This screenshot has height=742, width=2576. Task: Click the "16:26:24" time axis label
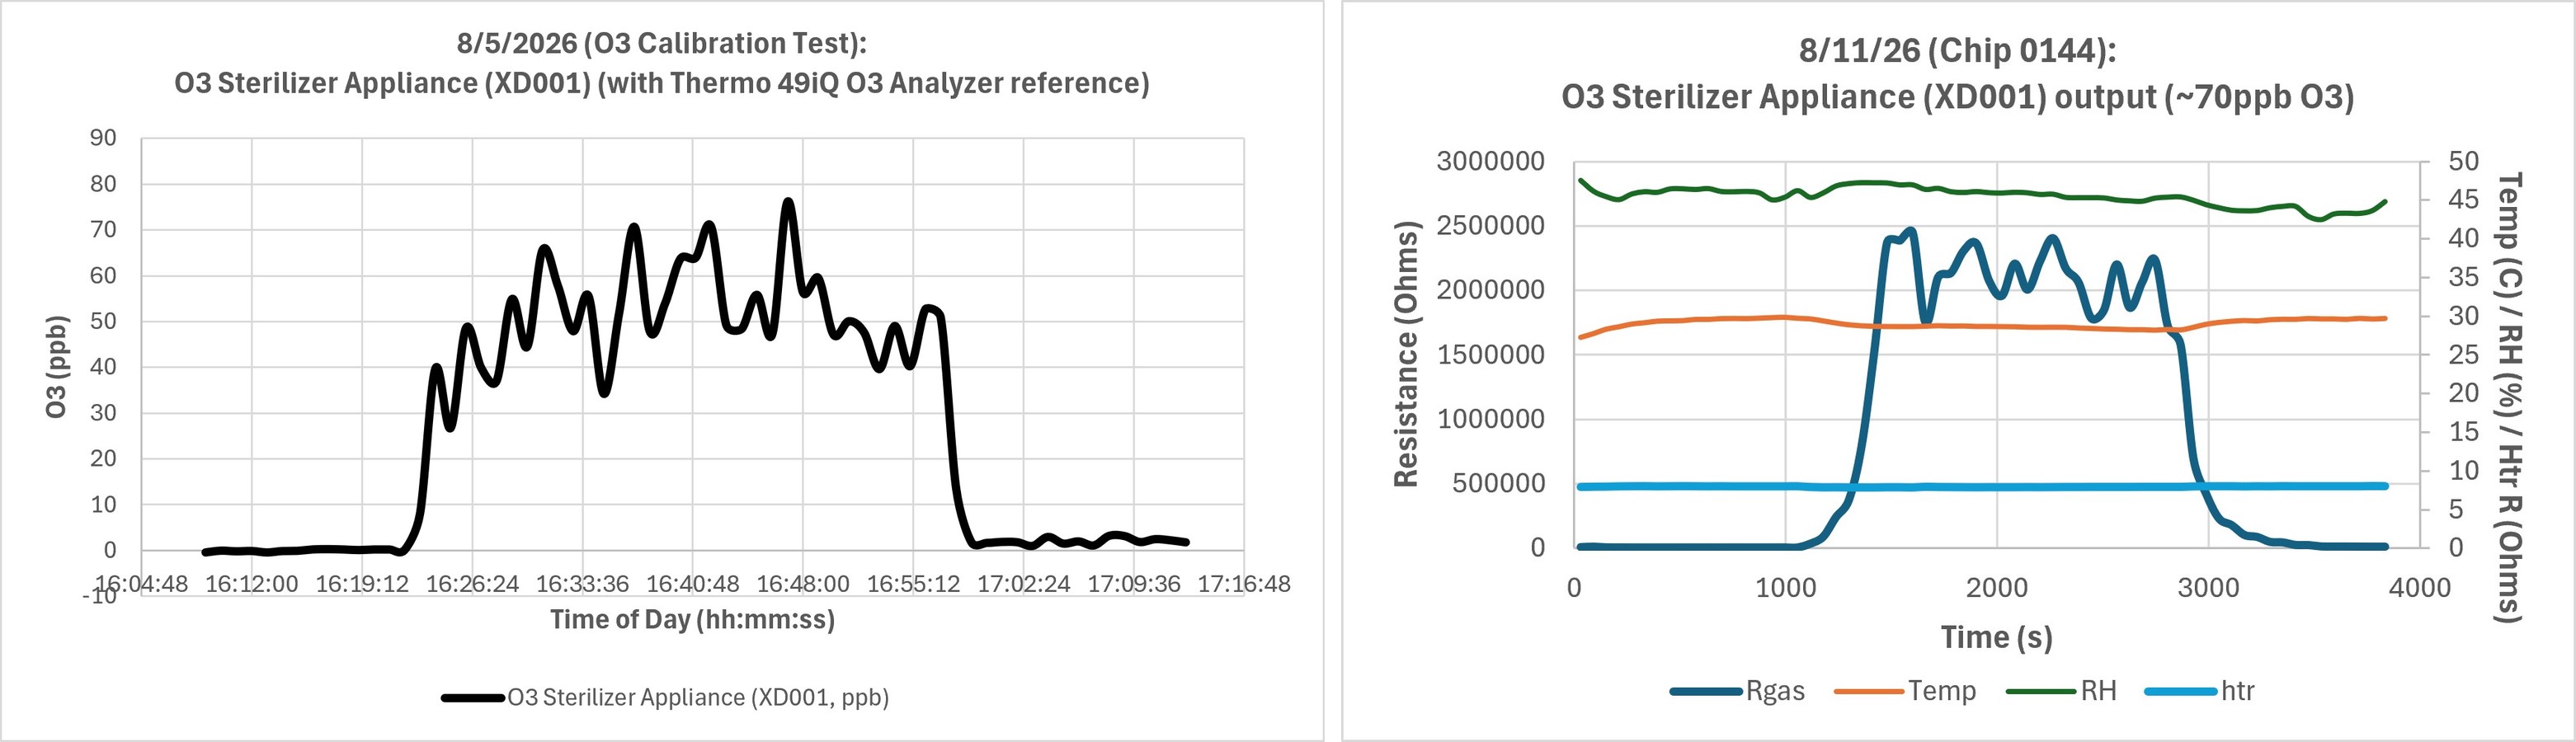(472, 584)
